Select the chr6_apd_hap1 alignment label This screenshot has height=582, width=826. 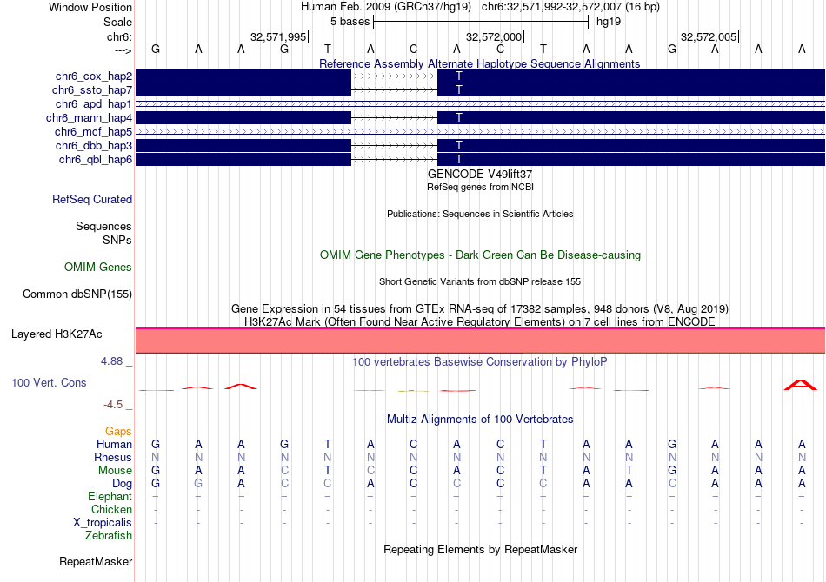(x=94, y=103)
